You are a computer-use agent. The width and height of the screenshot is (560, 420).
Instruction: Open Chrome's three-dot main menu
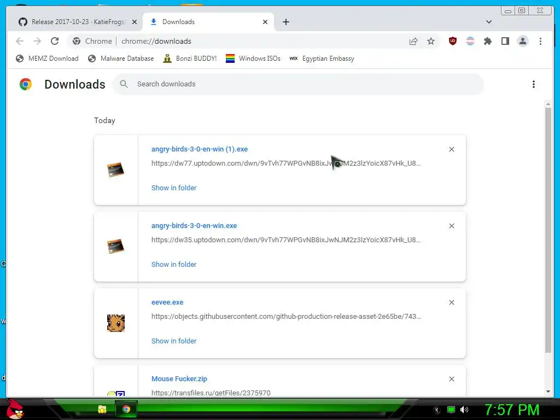pyautogui.click(x=540, y=41)
